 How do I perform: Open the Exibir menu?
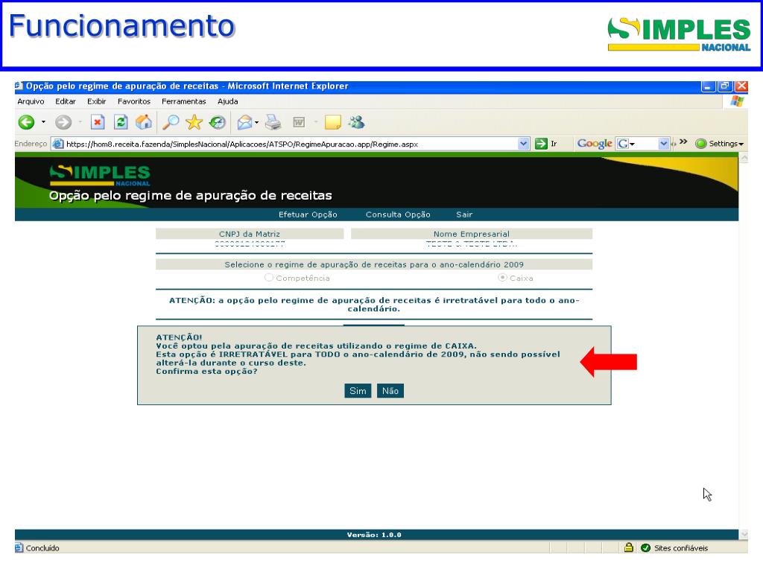[96, 101]
